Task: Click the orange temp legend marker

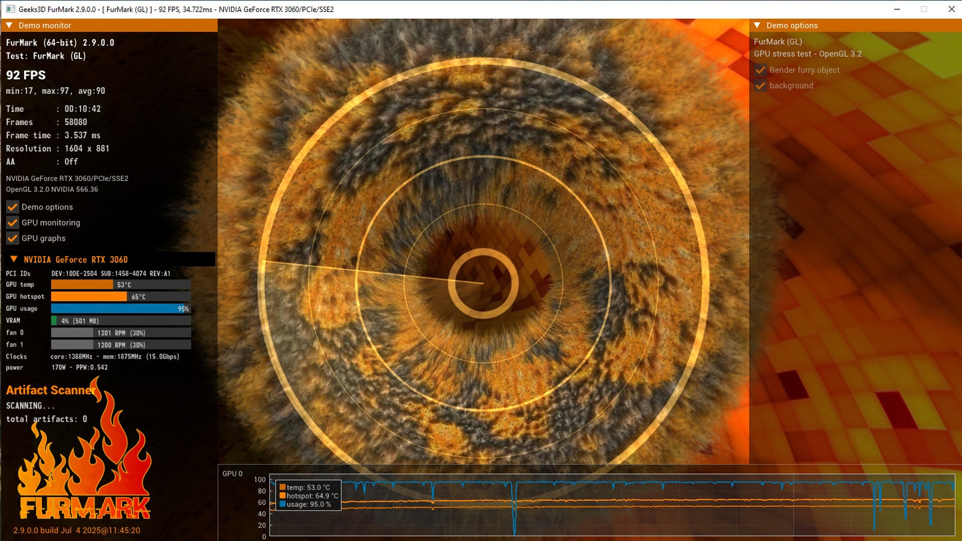Action: coord(283,487)
